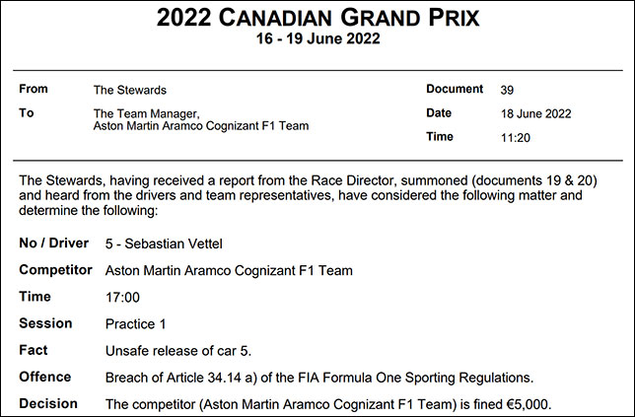Click the date range 16 - 19 June 2022
This screenshot has height=417, width=635.
[317, 39]
